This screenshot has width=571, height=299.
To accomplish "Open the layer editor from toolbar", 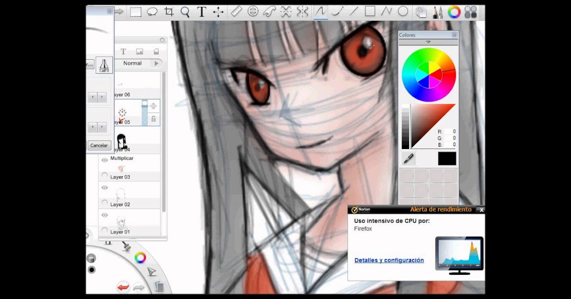I will [x=421, y=12].
